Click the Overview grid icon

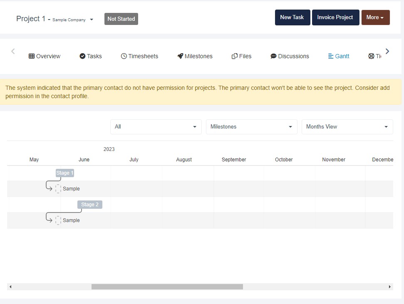[x=32, y=56]
